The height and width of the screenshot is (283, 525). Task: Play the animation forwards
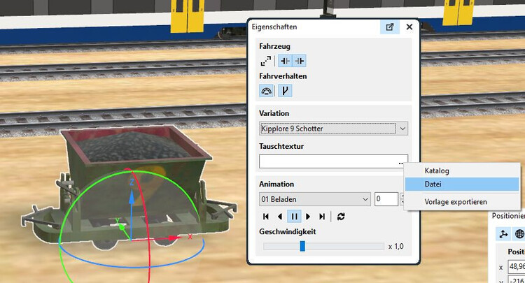click(308, 217)
